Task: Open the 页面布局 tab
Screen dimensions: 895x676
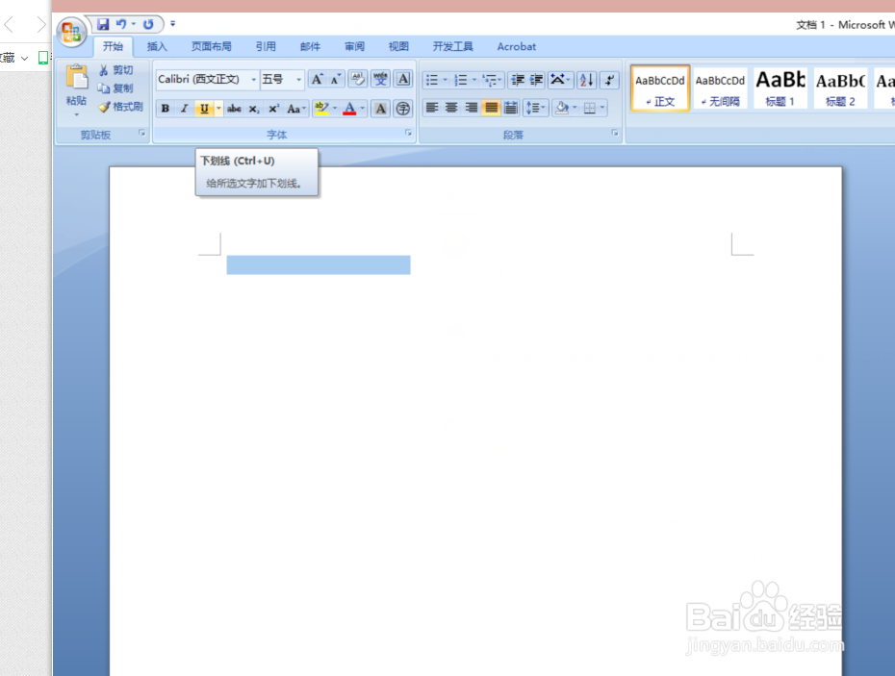Action: click(x=211, y=46)
